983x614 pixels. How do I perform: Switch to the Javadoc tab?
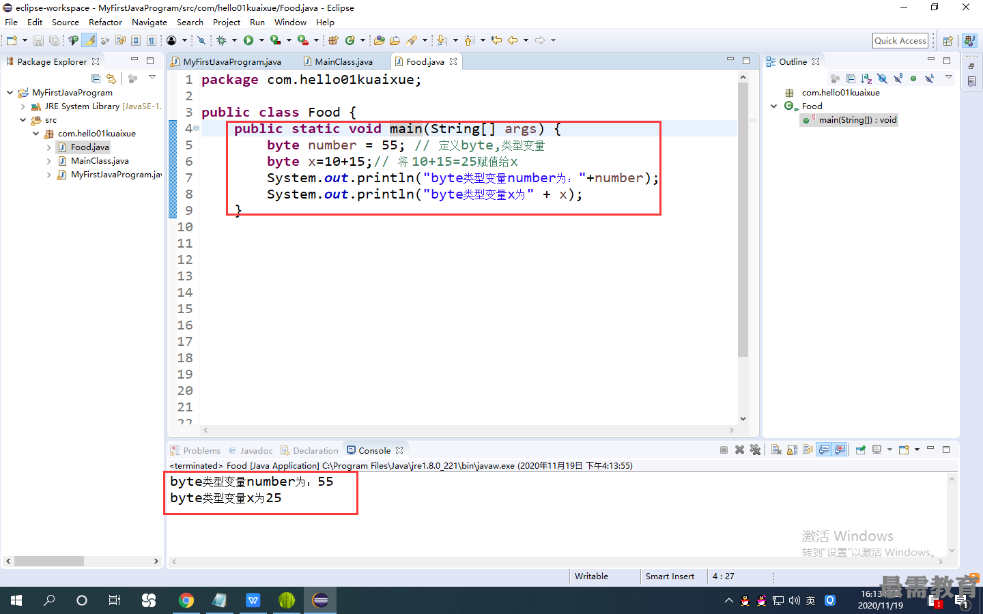pyautogui.click(x=251, y=450)
